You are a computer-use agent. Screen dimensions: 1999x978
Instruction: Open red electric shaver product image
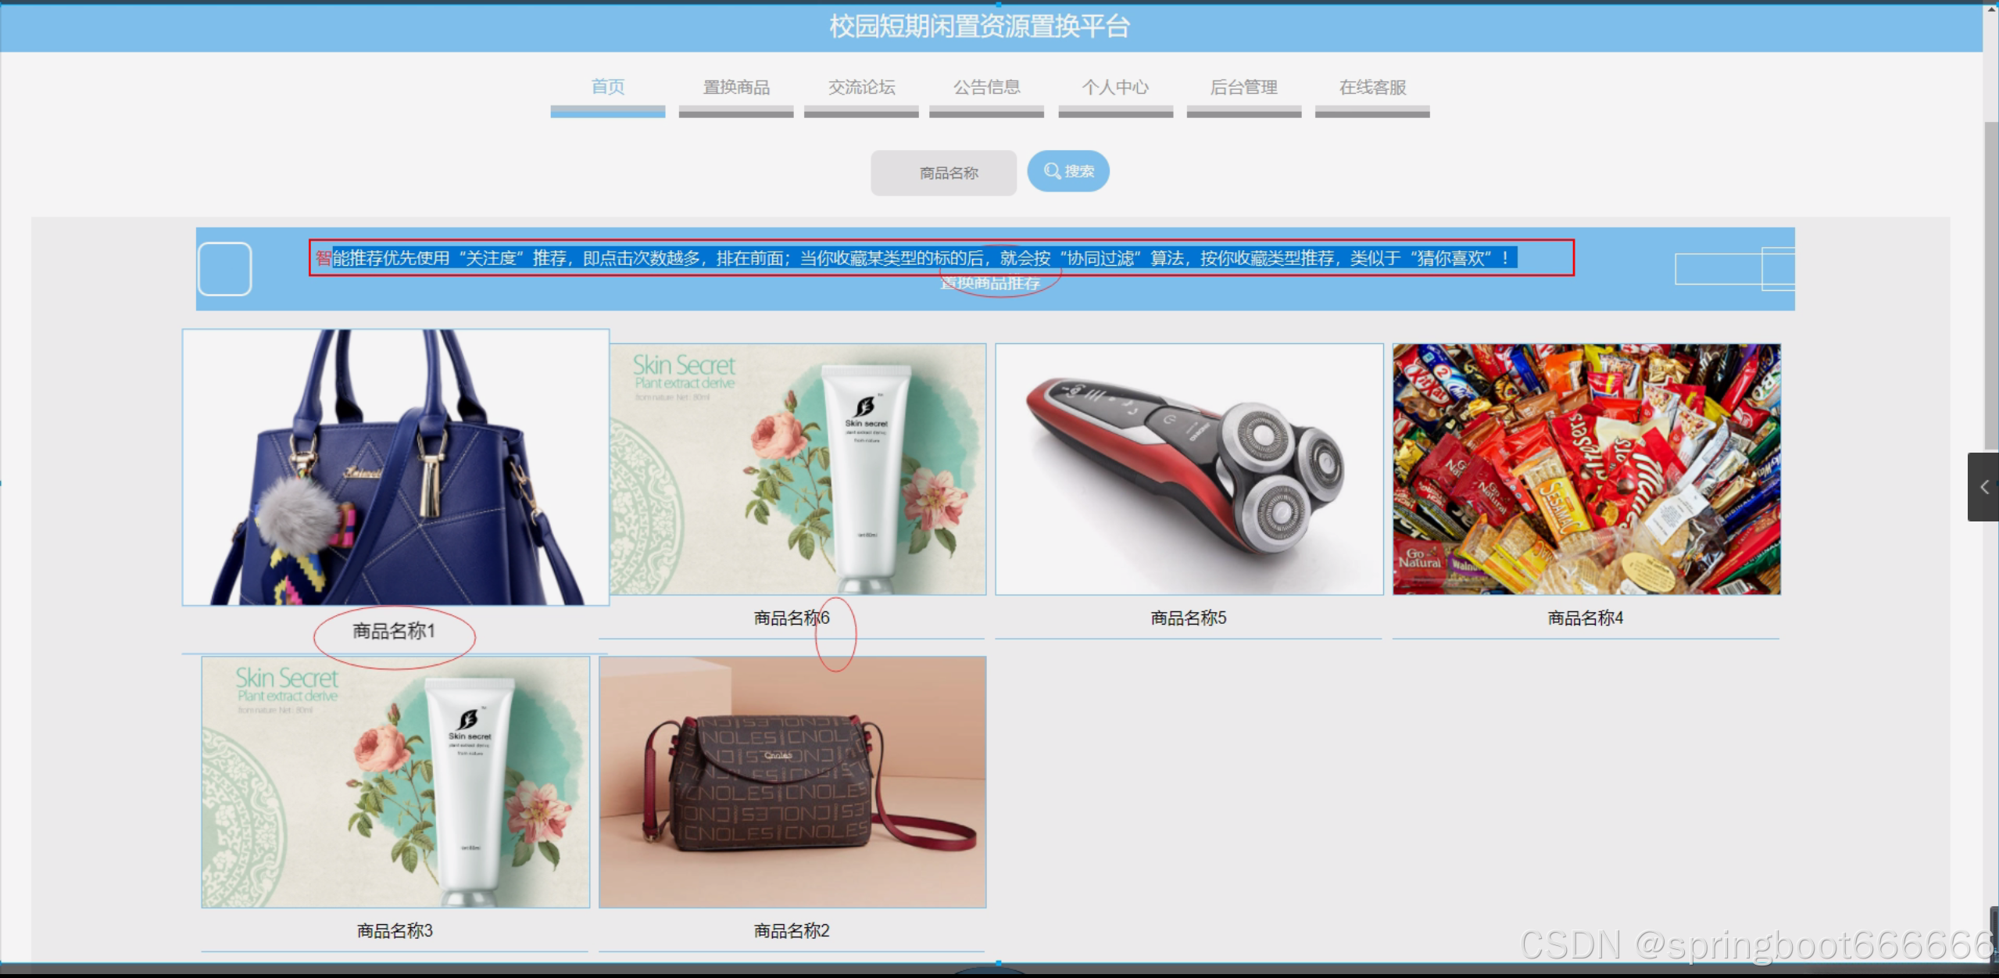(1189, 469)
